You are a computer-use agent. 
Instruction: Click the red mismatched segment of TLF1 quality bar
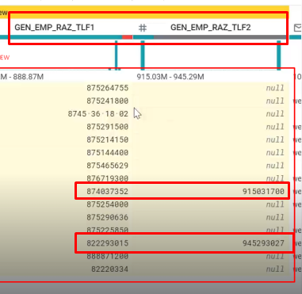[127, 37]
